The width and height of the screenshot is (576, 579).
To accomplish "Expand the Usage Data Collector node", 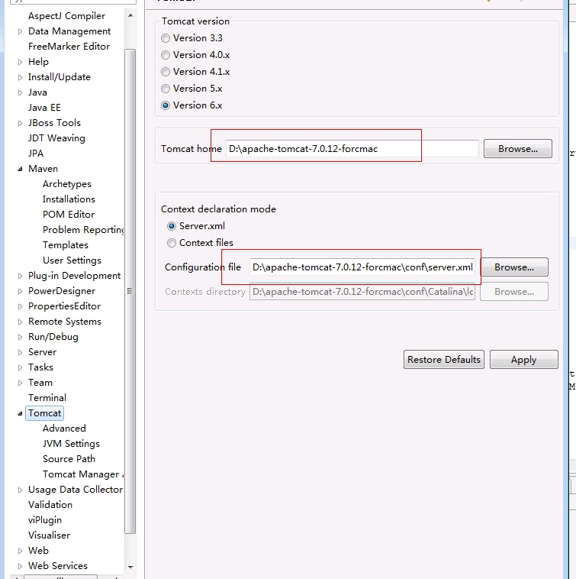I will [21, 490].
